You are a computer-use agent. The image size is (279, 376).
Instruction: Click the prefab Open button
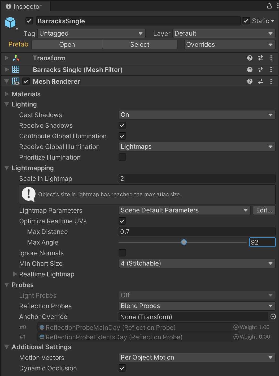(x=67, y=45)
